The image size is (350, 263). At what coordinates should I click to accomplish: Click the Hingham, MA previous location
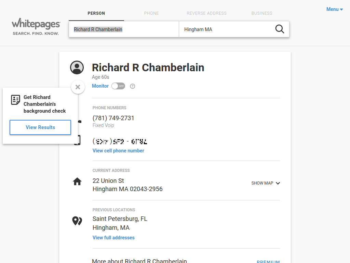click(111, 228)
